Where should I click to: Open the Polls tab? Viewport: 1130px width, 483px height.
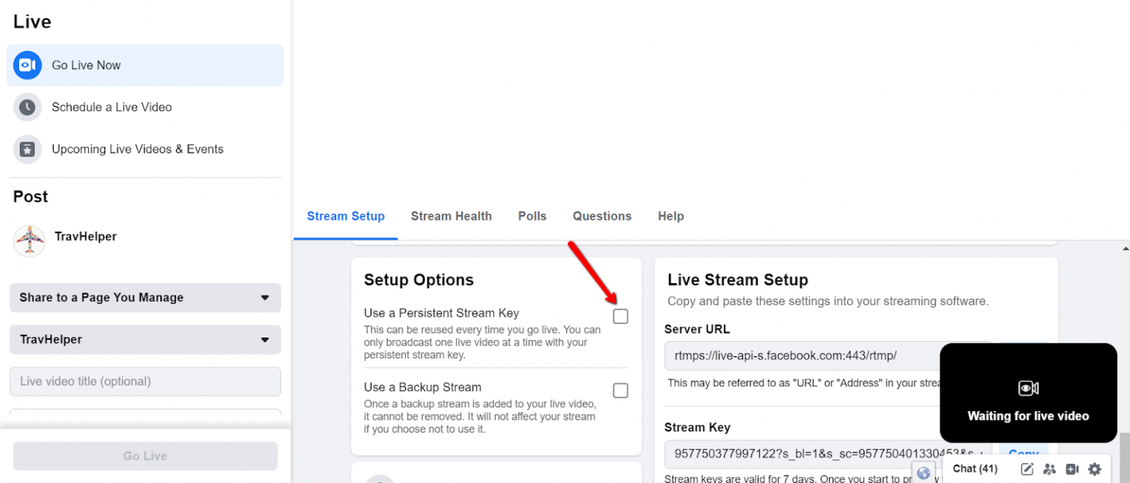532,215
